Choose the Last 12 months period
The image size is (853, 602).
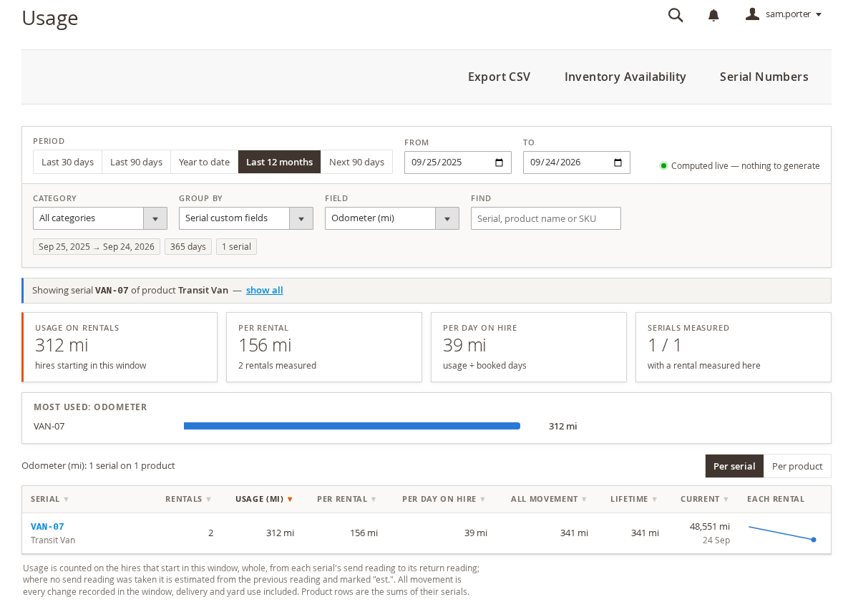click(280, 162)
